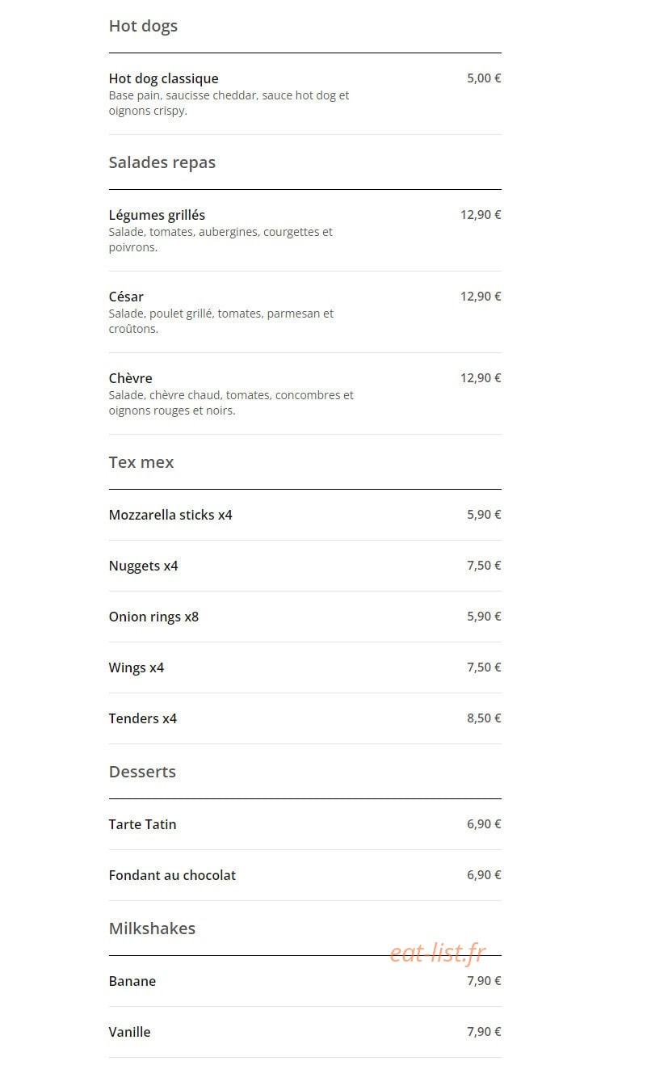Click the Hot dogs section heading
This screenshot has width=668, height=1078.
pos(143,26)
